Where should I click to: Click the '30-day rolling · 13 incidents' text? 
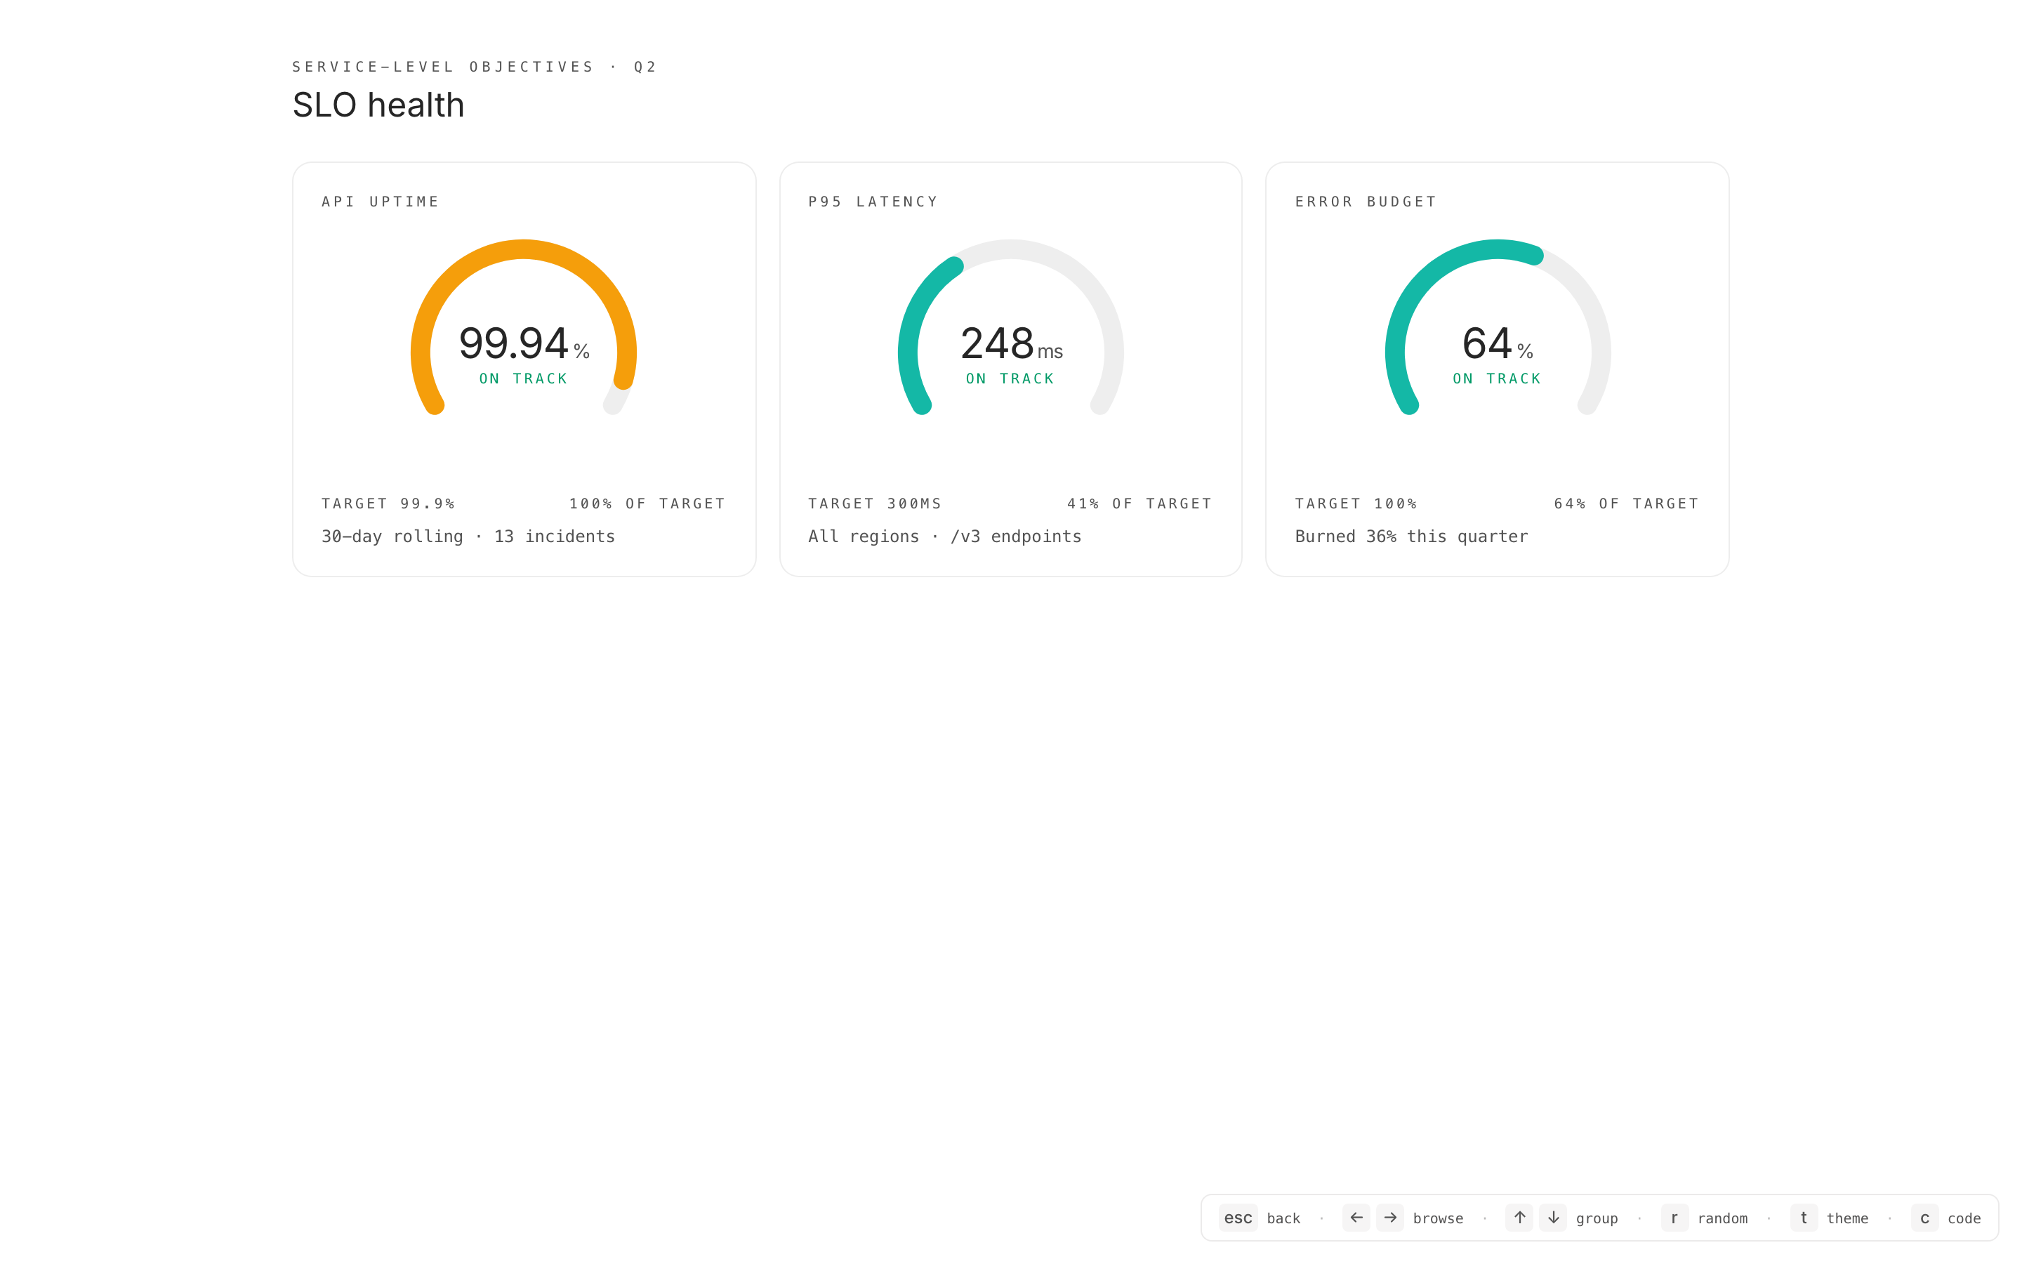[468, 536]
